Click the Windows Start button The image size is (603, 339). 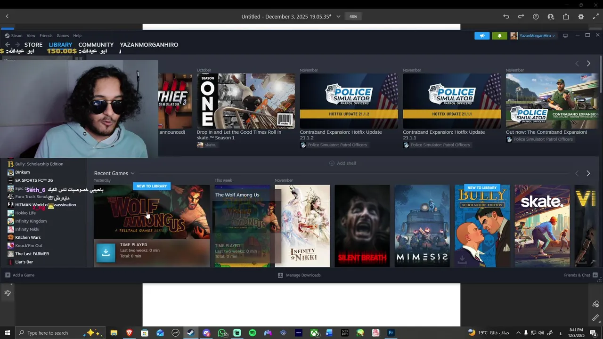tap(8, 333)
